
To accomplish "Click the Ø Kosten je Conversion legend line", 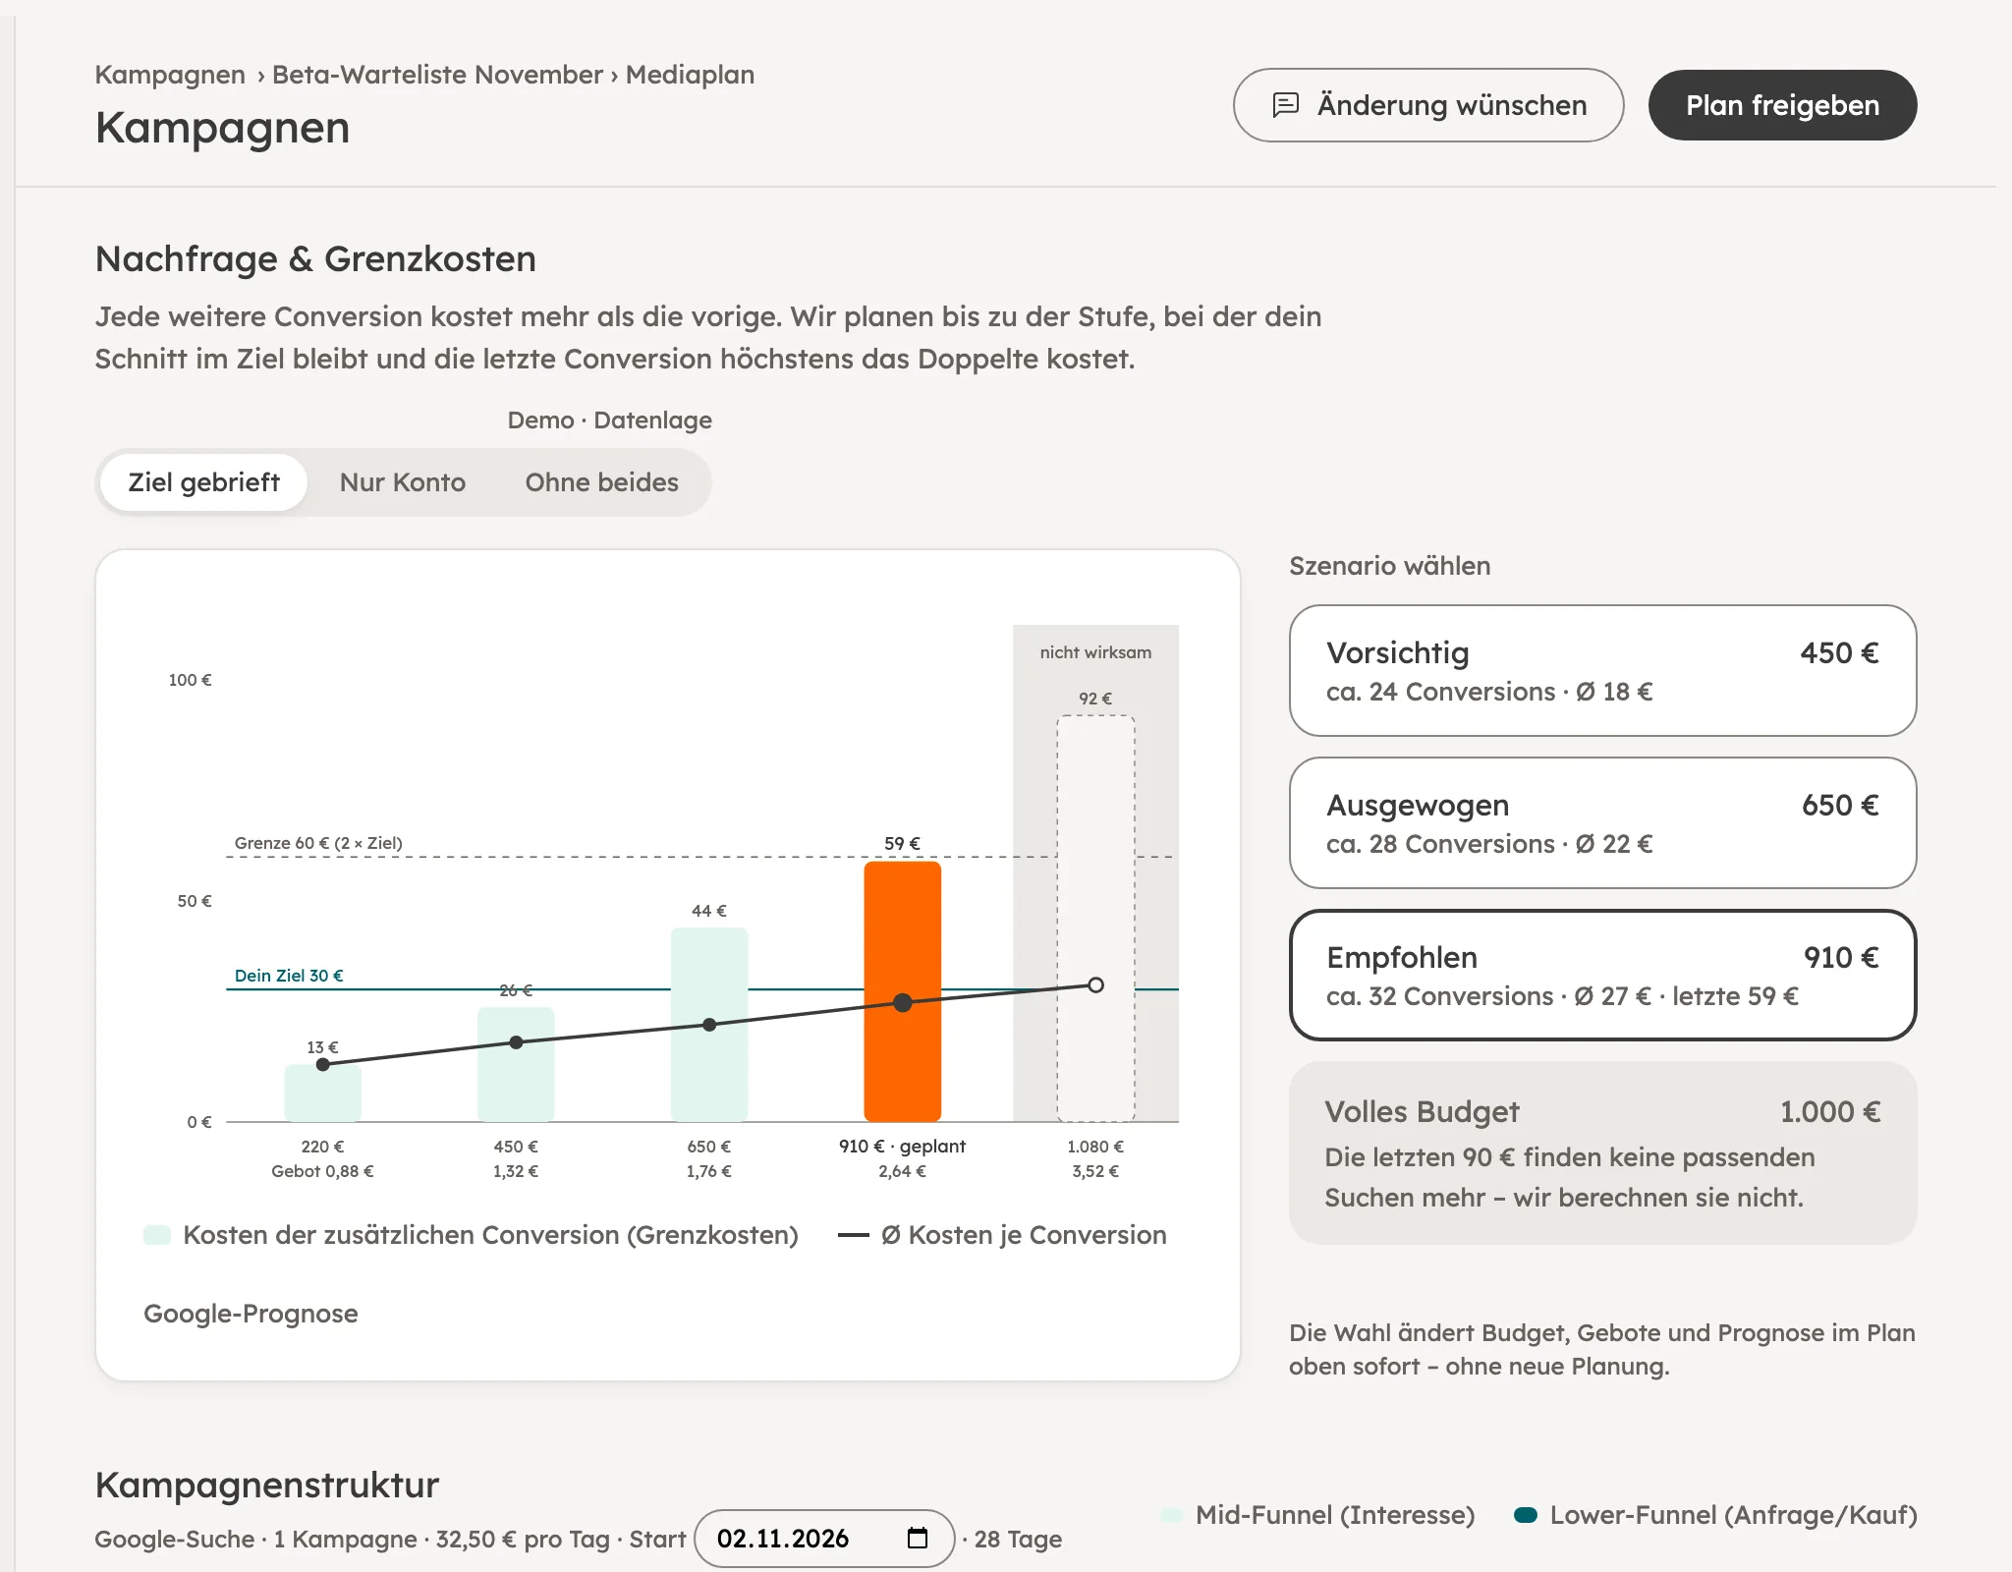I will [x=853, y=1235].
